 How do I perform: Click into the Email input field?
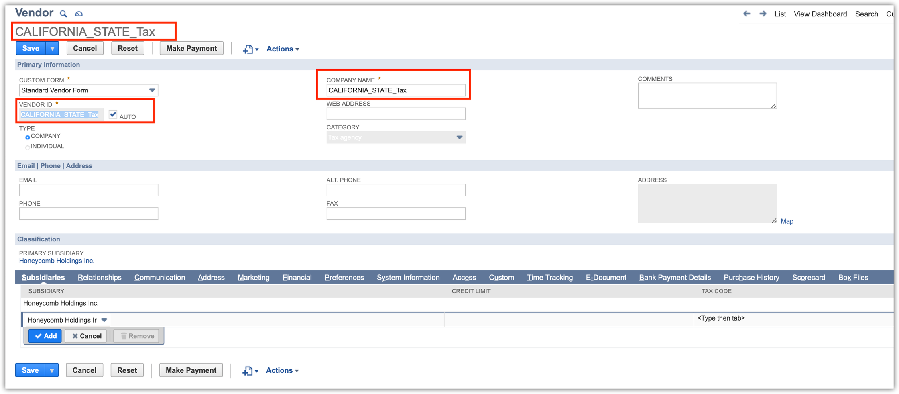click(x=89, y=190)
